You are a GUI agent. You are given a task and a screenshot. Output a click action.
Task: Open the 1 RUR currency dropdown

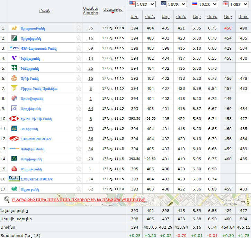(208, 4)
